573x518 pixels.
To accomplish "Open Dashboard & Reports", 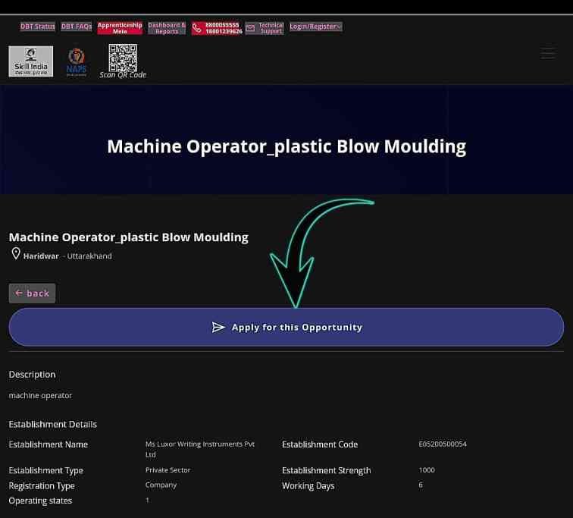I will click(x=167, y=28).
